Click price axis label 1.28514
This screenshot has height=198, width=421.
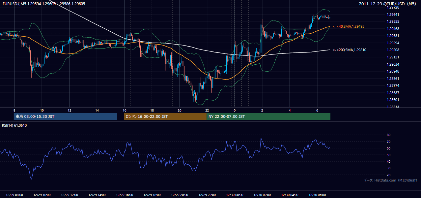pyautogui.click(x=393, y=107)
